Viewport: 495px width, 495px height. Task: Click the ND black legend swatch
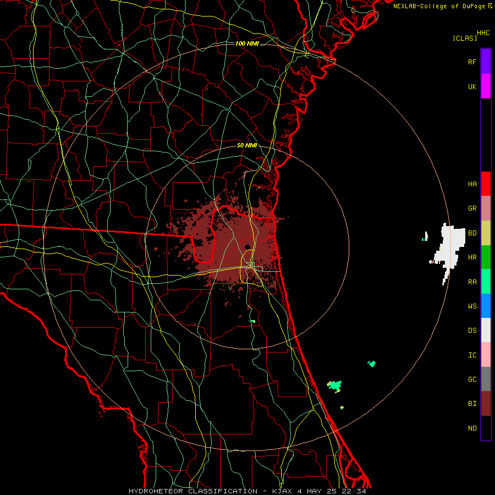[486, 428]
